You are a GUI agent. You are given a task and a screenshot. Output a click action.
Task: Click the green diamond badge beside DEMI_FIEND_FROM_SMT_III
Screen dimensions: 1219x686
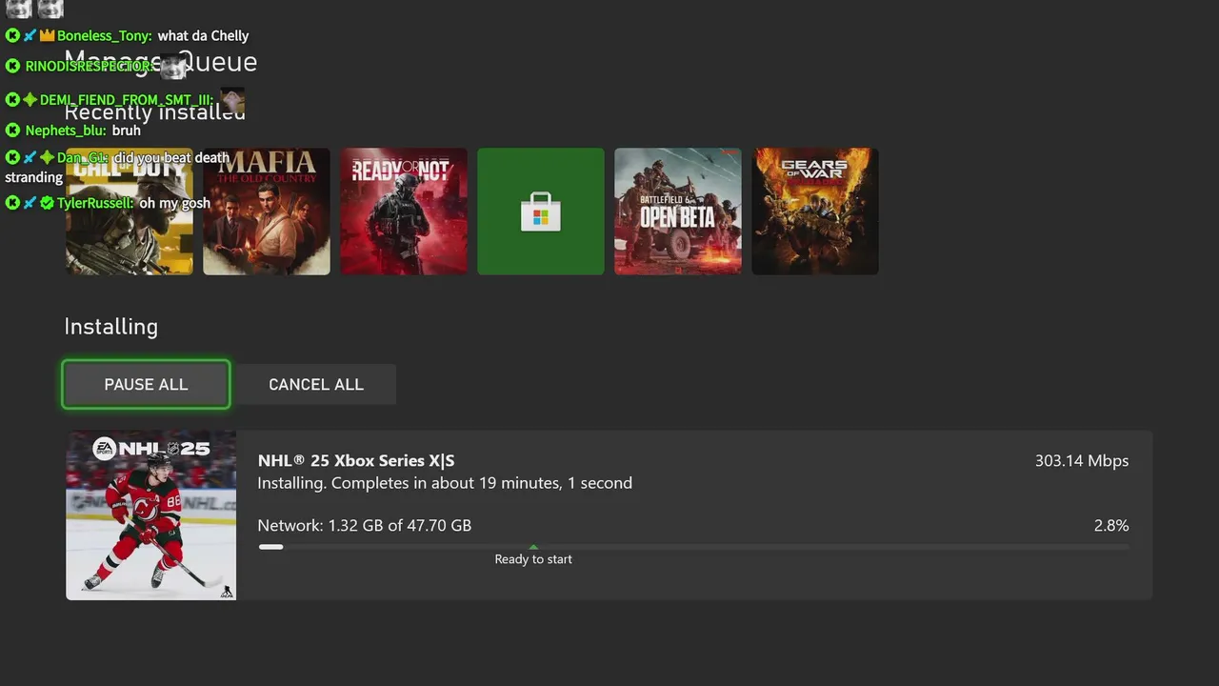30,99
